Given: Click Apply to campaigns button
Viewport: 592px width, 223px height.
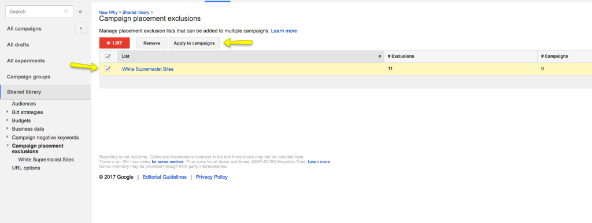Looking at the screenshot, I should tap(194, 43).
